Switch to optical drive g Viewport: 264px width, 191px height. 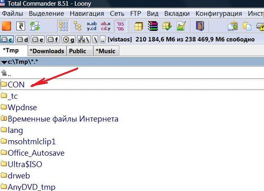[69, 40]
